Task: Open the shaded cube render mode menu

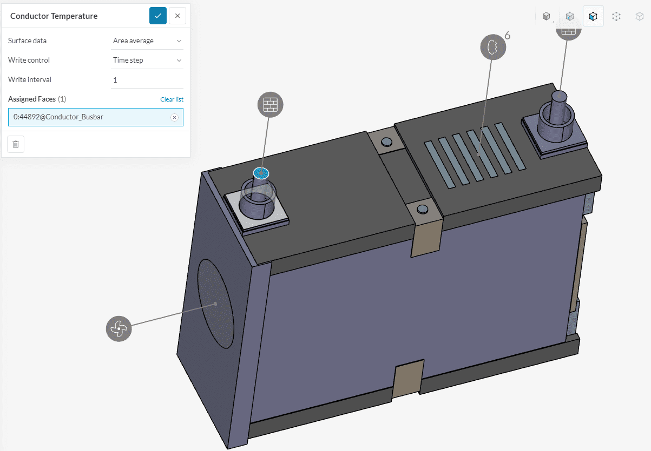Action: click(x=547, y=16)
